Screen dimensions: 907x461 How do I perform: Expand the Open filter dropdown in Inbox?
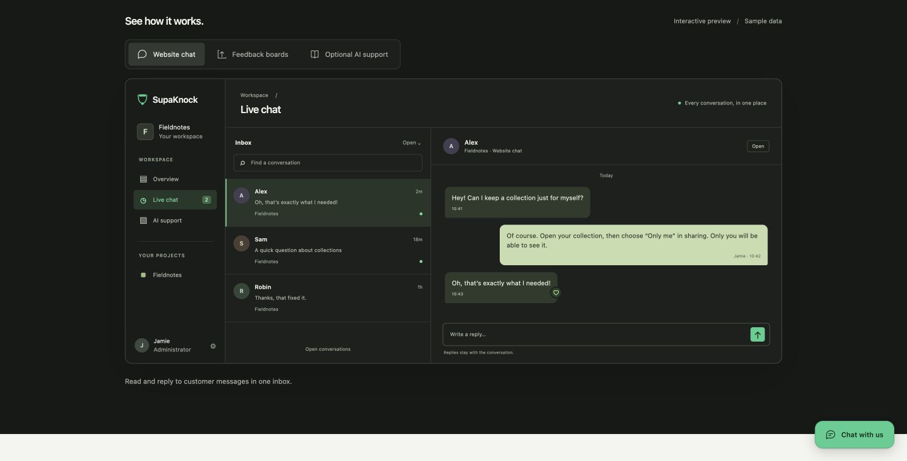coord(412,143)
